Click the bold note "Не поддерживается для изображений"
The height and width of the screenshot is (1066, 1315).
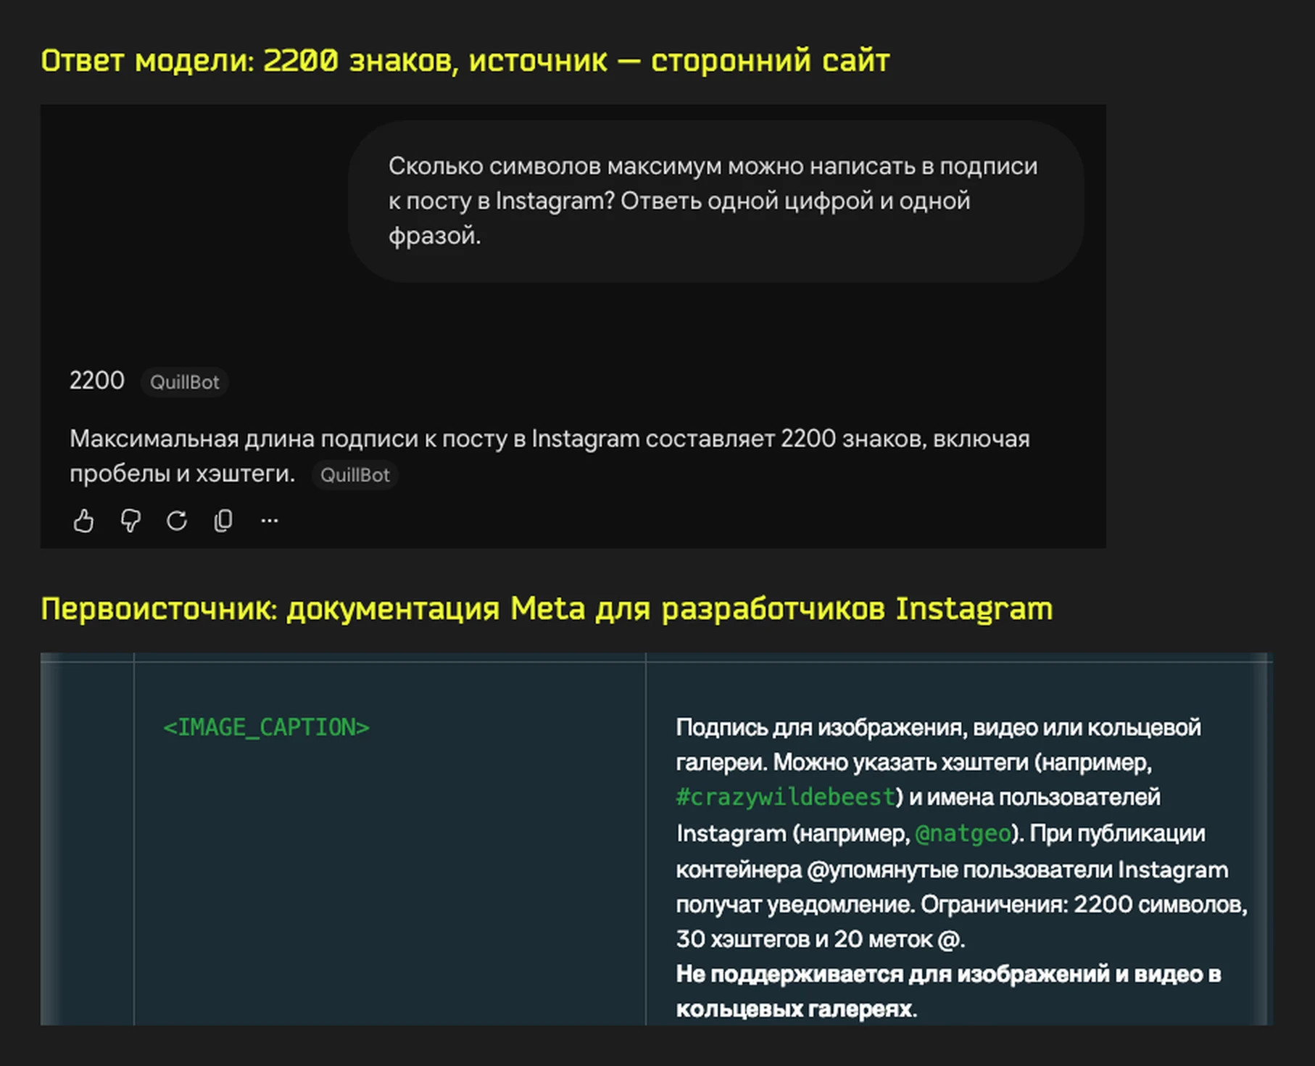pos(948,991)
